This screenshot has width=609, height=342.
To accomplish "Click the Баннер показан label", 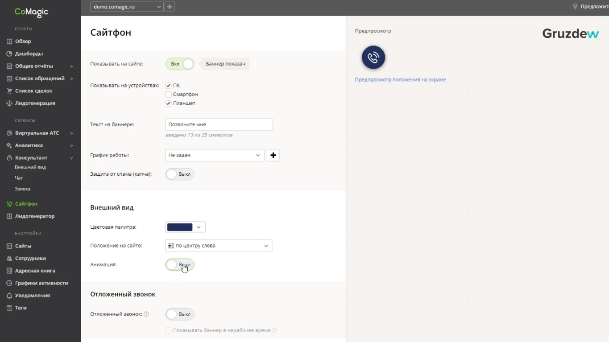I will click(225, 64).
